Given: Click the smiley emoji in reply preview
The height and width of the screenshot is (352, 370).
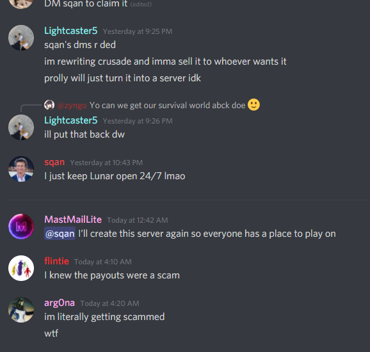Looking at the screenshot, I should pyautogui.click(x=253, y=104).
